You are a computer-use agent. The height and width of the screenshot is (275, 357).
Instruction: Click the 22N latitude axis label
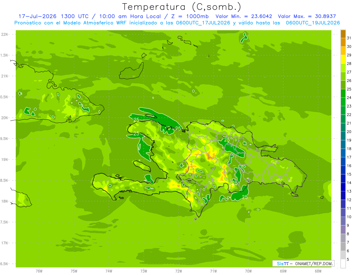click(x=5, y=34)
